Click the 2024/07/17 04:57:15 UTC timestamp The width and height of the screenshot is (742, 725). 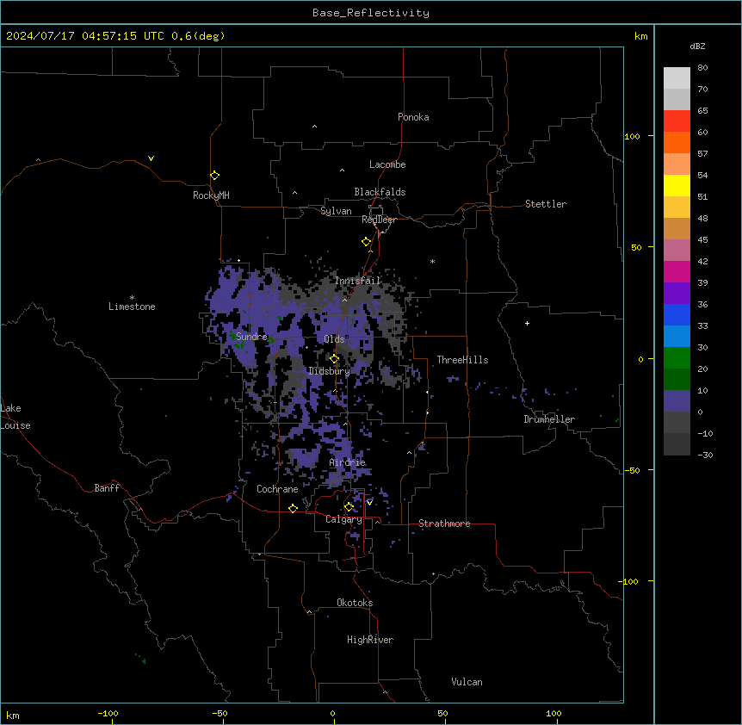point(84,36)
